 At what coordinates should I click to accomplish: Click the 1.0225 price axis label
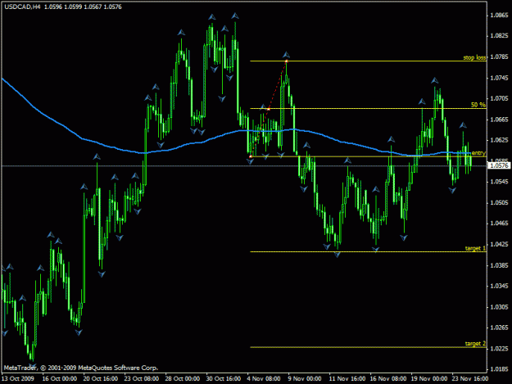[x=499, y=349]
